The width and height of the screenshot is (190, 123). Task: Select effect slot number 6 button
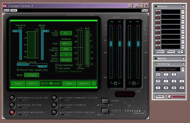[x=183, y=37]
